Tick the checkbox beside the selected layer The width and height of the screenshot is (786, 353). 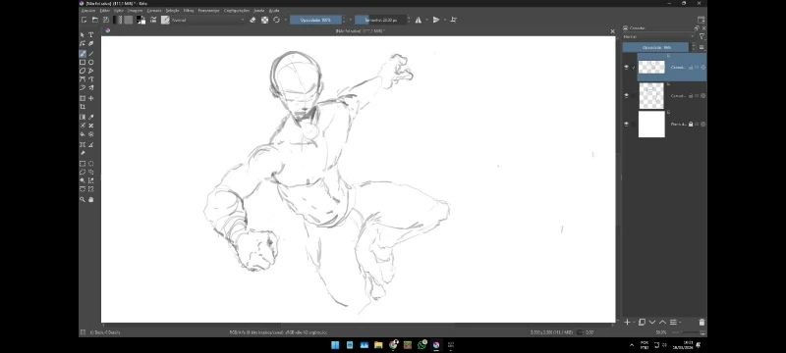(634, 67)
